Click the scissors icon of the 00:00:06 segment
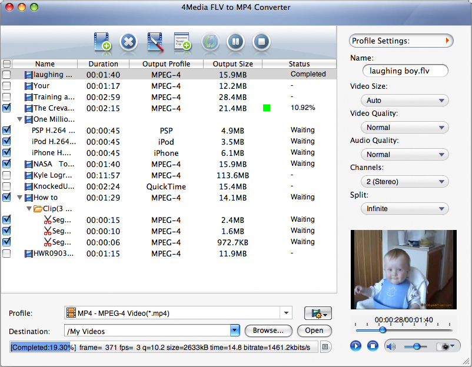 tap(48, 242)
